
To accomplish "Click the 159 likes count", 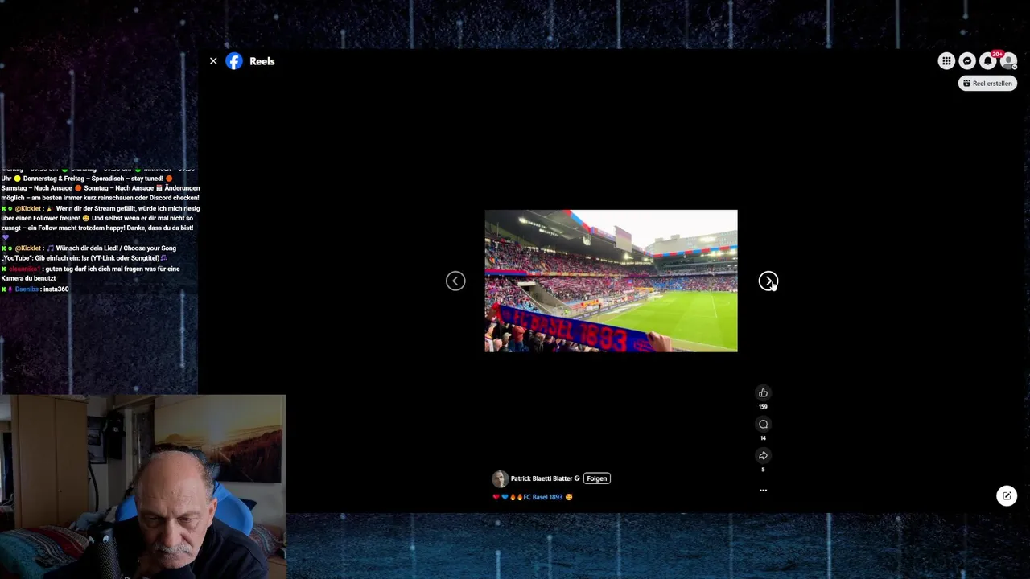I will [x=763, y=407].
